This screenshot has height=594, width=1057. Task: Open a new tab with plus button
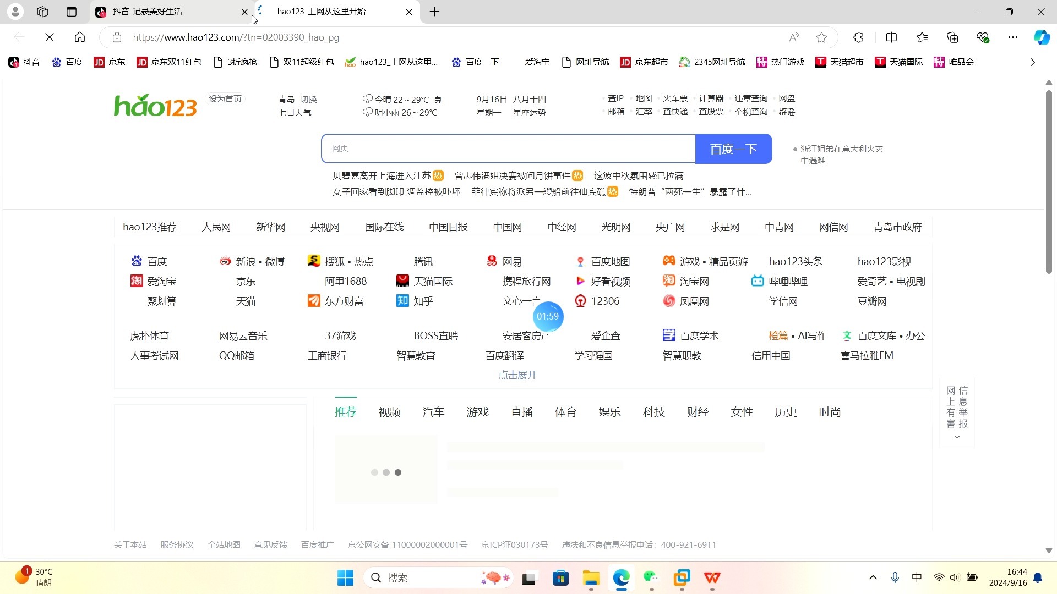tap(434, 12)
